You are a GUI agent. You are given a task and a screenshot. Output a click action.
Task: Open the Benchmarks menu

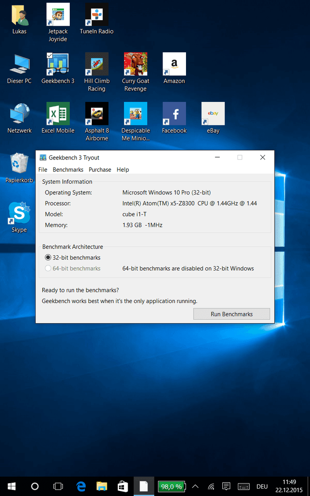(68, 169)
